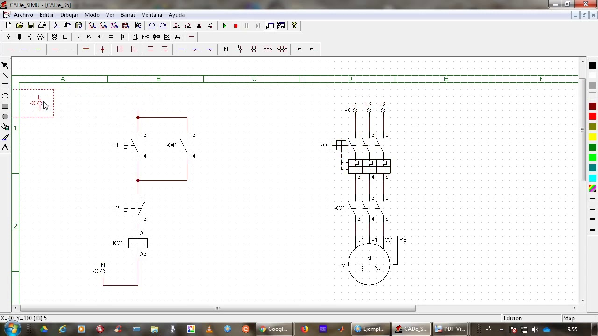
Task: Select the paint bucket fill tool
Action: tap(5, 127)
